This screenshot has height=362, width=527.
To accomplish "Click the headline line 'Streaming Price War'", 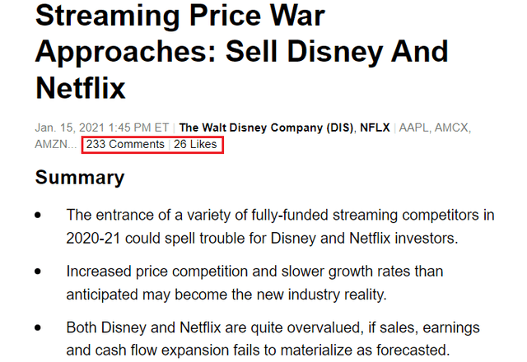I will pos(180,16).
